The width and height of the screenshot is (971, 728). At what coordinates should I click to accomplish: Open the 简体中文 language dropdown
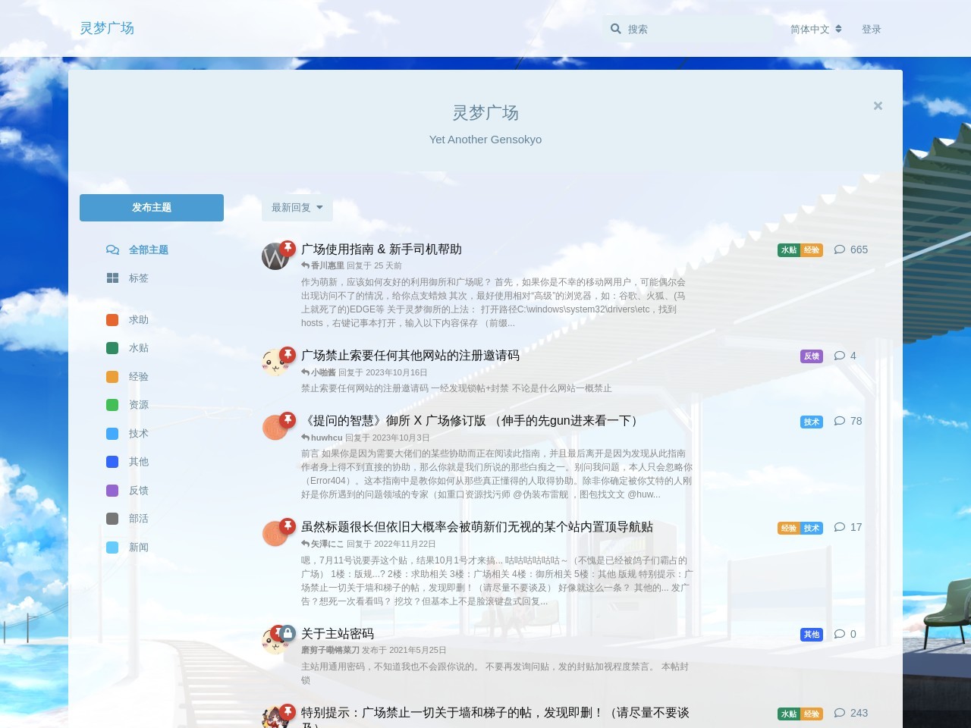pos(815,29)
